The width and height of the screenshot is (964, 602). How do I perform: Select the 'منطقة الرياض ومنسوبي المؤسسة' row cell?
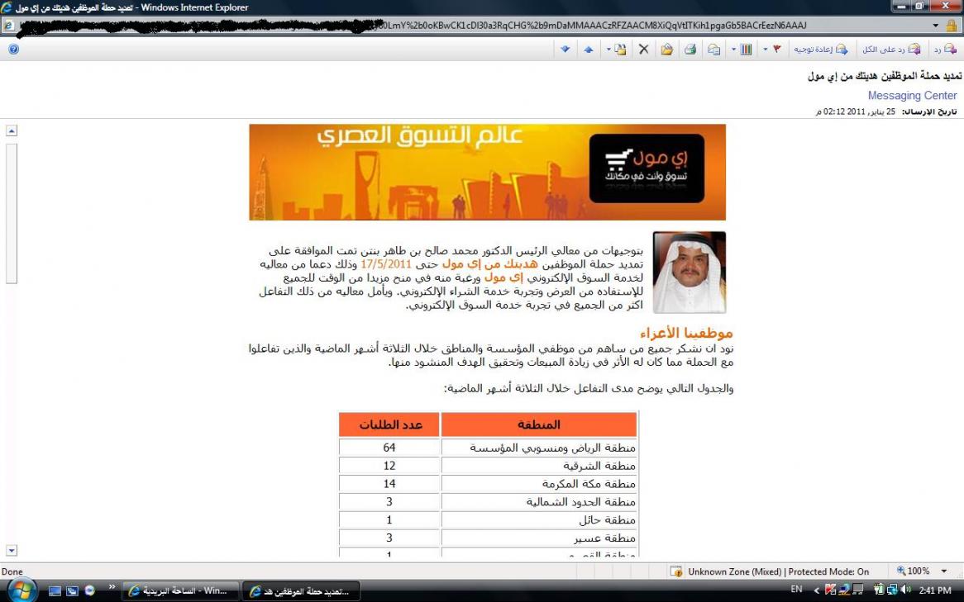pyautogui.click(x=539, y=448)
